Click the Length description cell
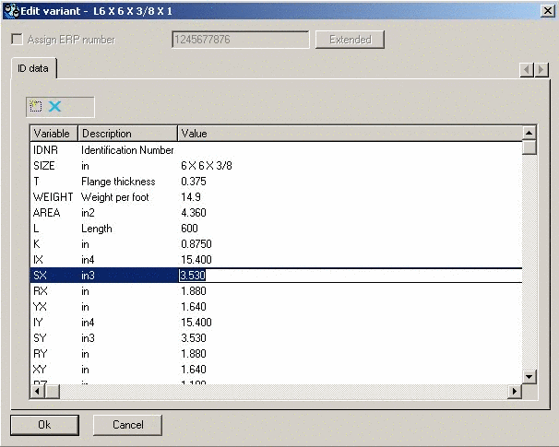 pyautogui.click(x=97, y=229)
